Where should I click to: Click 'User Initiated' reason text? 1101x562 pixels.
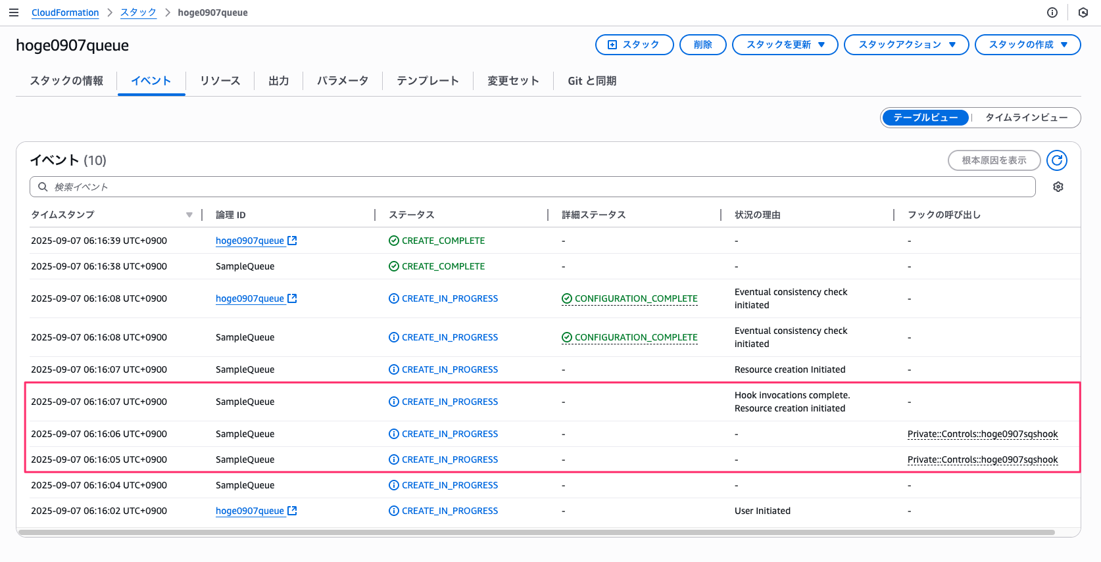click(x=762, y=511)
